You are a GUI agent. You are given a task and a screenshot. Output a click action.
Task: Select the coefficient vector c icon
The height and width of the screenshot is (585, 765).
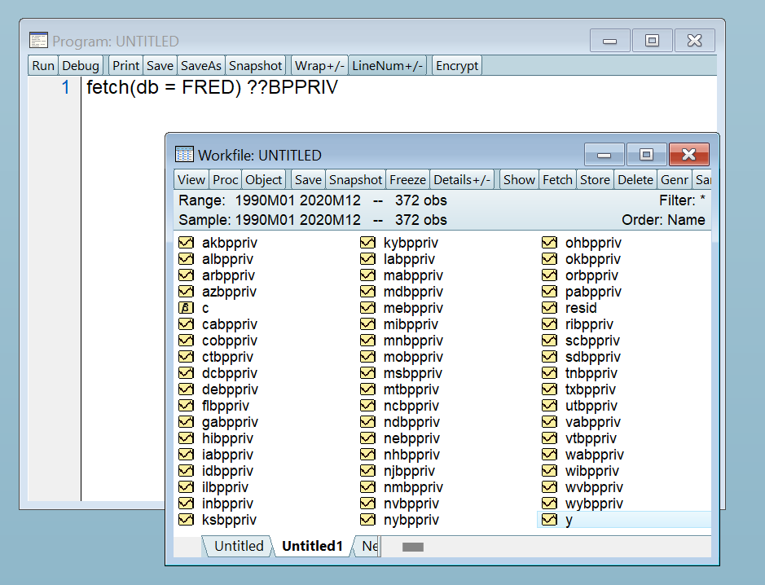(186, 308)
